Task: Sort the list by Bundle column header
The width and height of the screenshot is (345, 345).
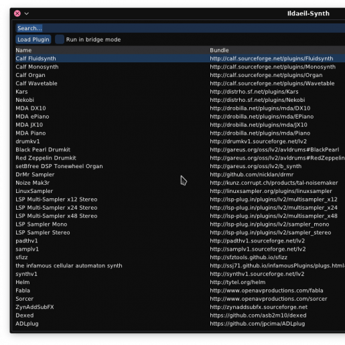Action: [219, 50]
